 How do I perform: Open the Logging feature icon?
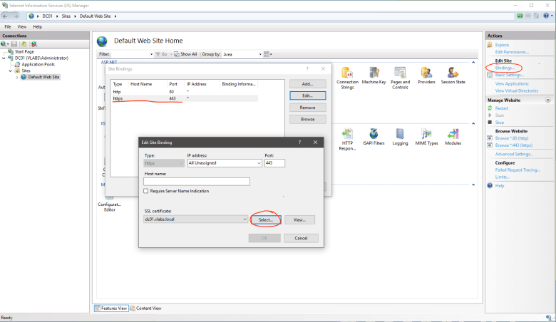click(x=400, y=134)
